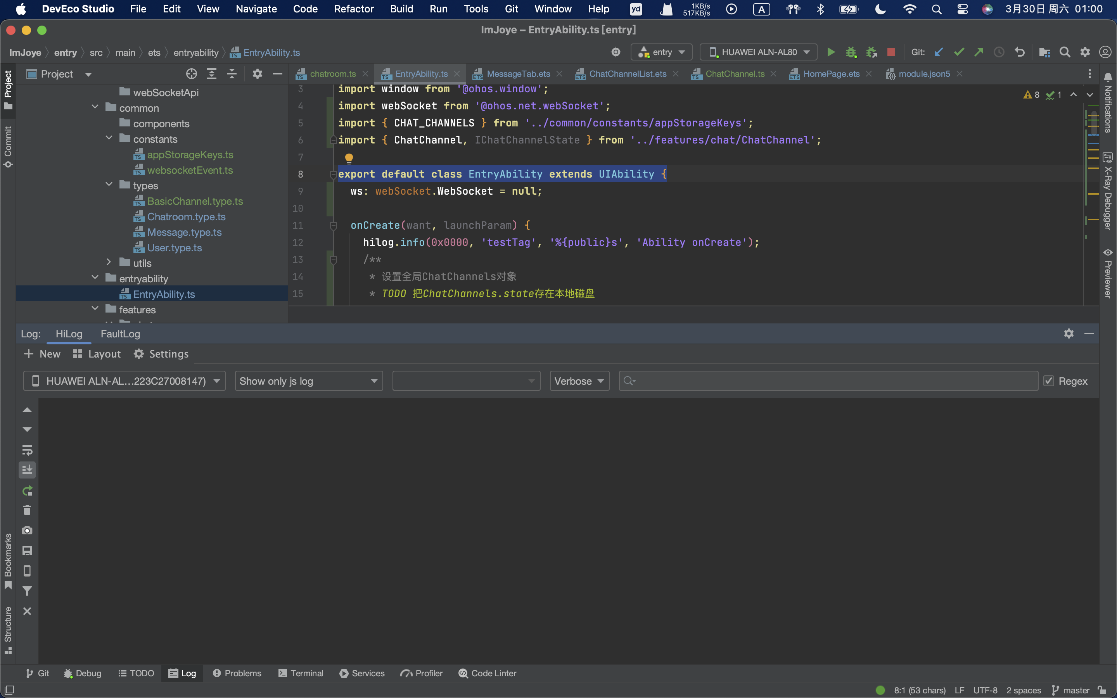The width and height of the screenshot is (1117, 698).
Task: Open IDE settings gear in main toolbar
Action: pyautogui.click(x=1085, y=52)
